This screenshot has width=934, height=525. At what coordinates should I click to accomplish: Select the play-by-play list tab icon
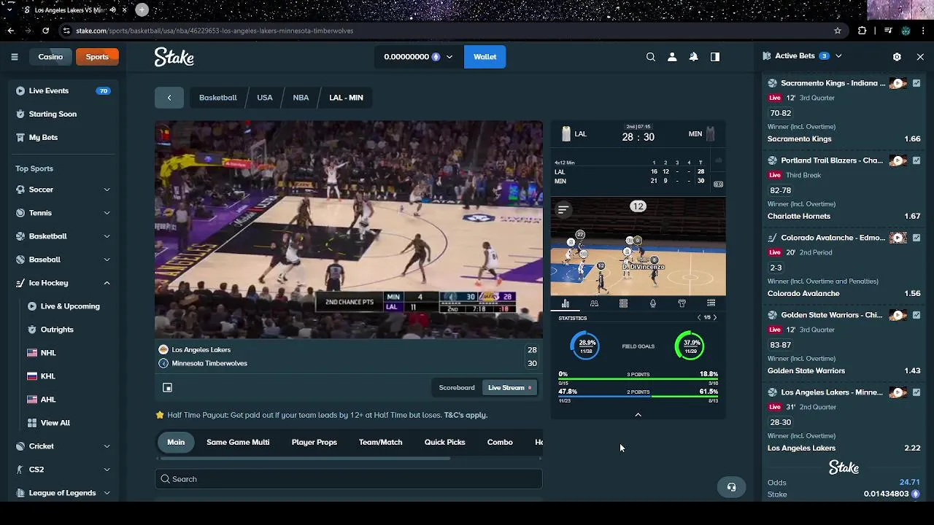pos(711,303)
